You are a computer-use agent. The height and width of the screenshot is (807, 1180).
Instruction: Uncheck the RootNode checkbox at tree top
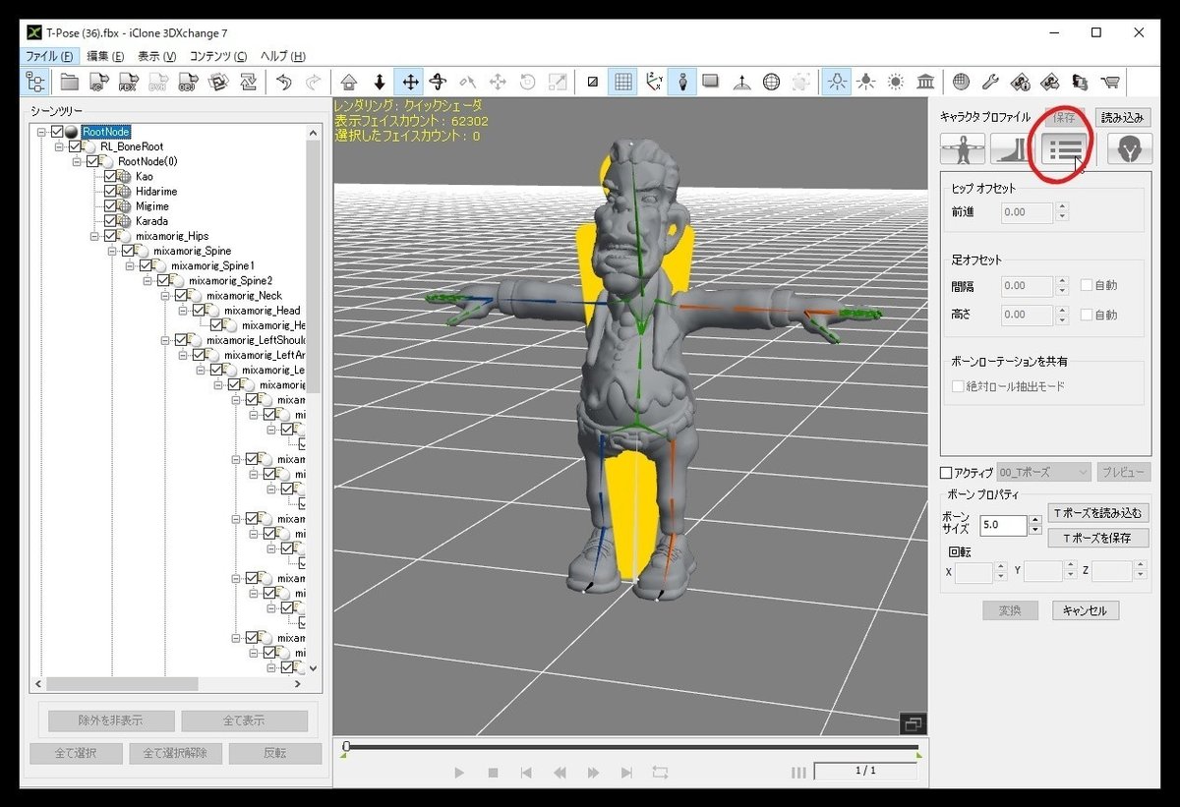[57, 132]
